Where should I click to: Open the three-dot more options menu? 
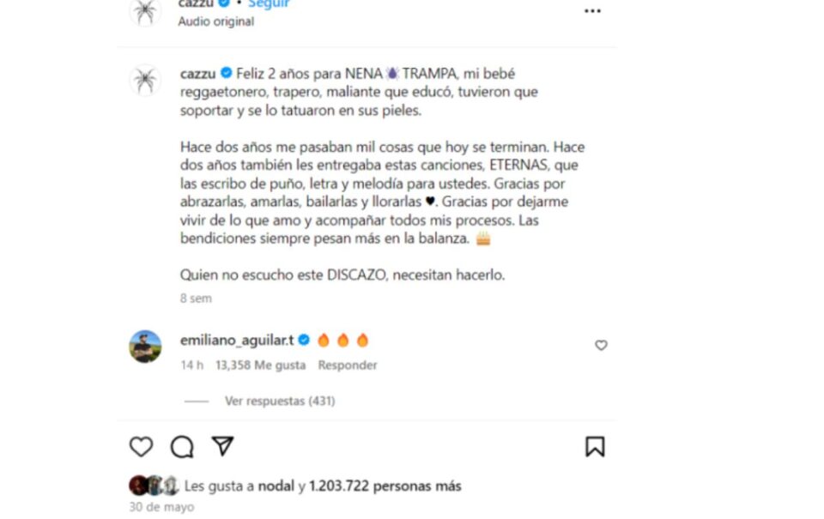tap(592, 11)
